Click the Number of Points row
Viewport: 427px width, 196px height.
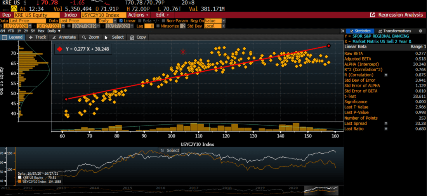click(384, 118)
